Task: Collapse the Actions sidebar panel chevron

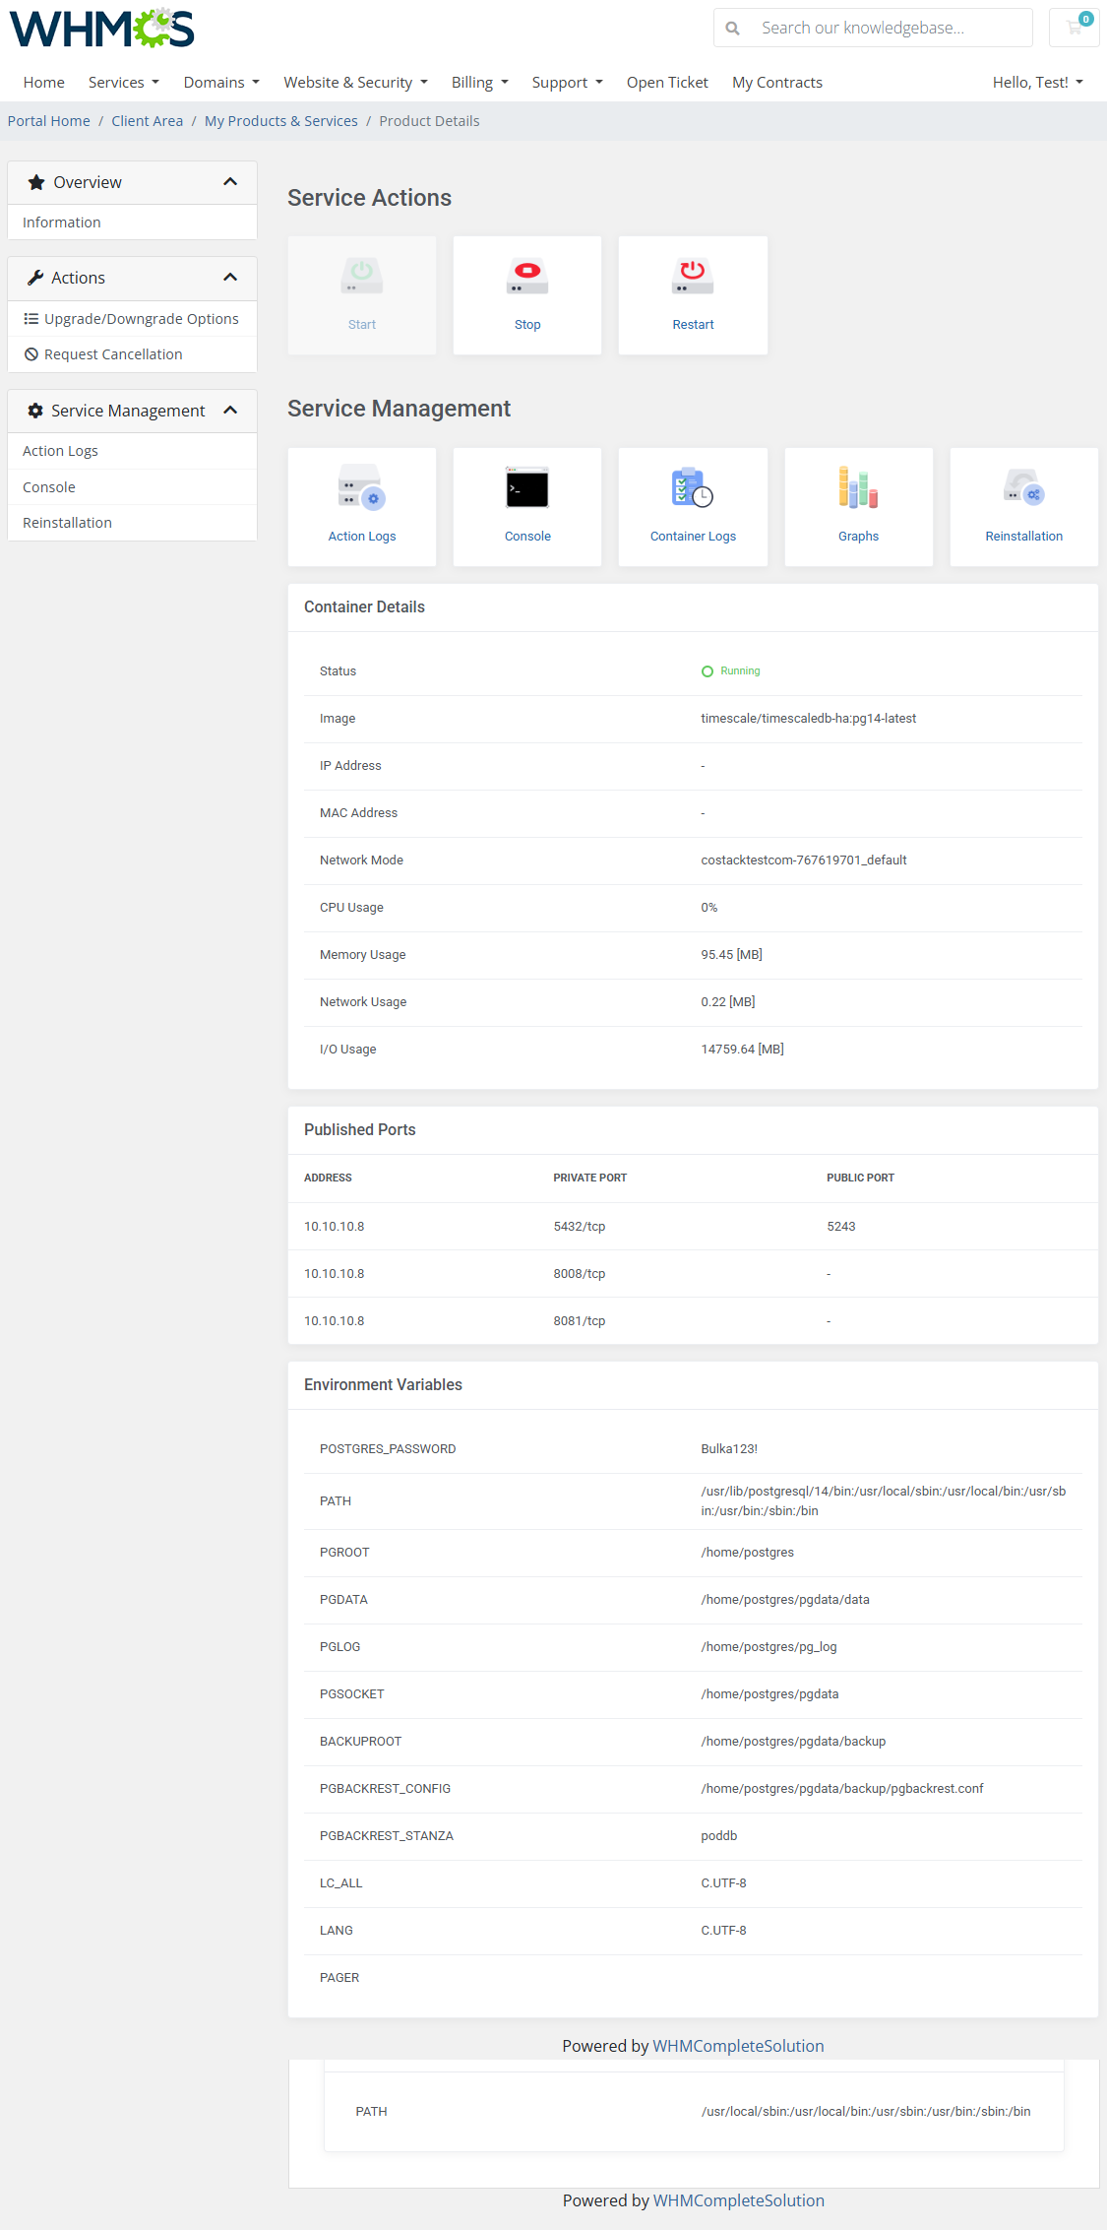Action: point(230,278)
